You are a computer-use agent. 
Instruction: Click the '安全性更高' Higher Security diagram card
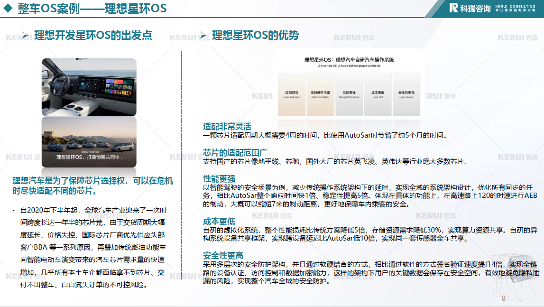[x=406, y=94]
